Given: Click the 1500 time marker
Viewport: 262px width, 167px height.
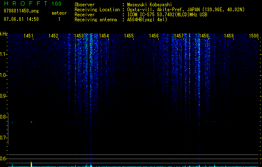Looking at the screenshot, I should pyautogui.click(x=254, y=36).
